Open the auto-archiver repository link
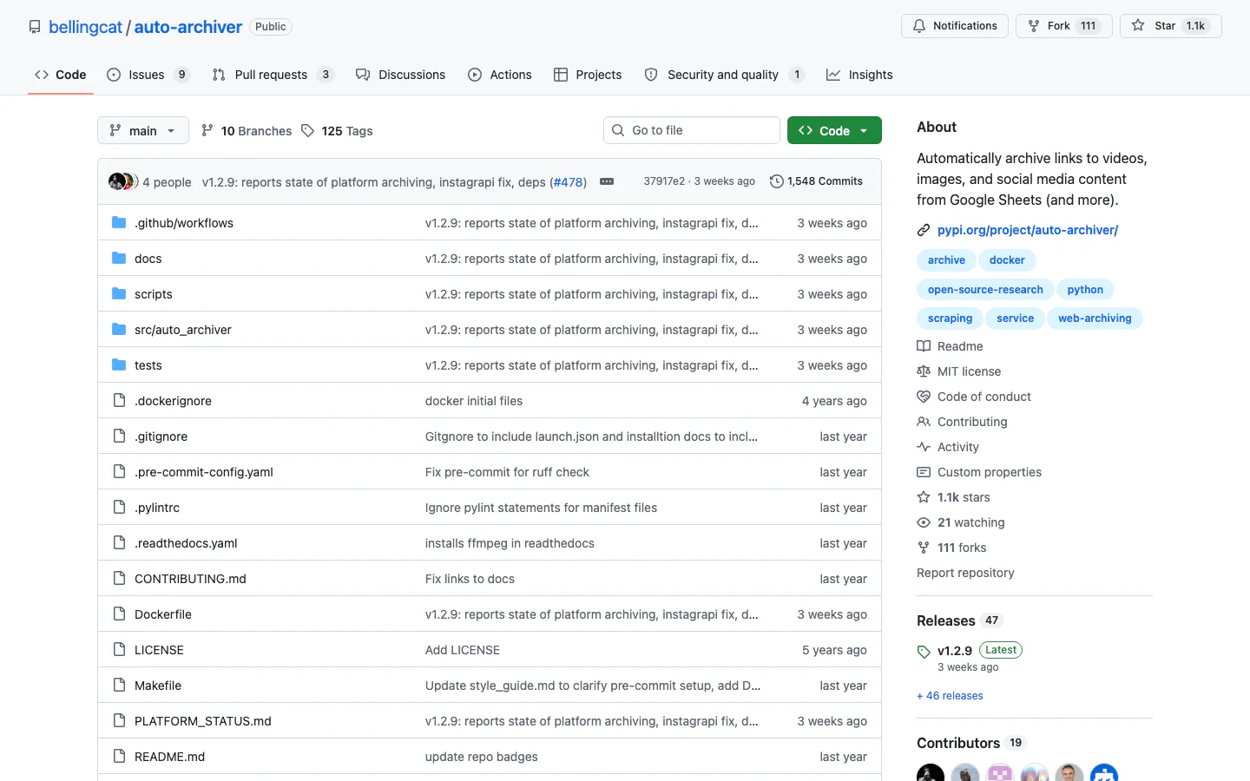 (x=188, y=27)
